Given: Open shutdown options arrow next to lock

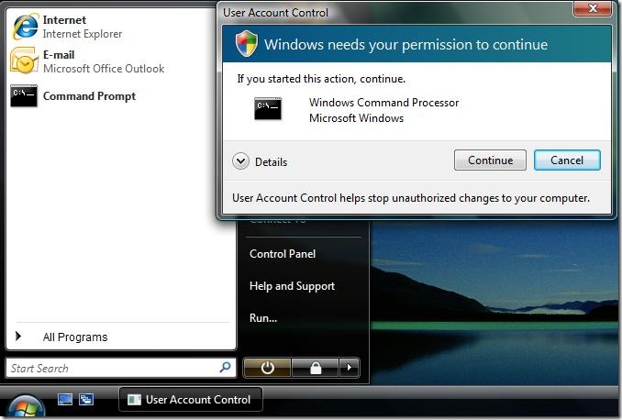Looking at the screenshot, I should [x=350, y=368].
